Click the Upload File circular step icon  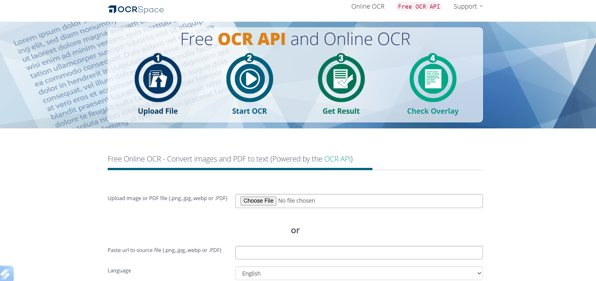click(158, 79)
